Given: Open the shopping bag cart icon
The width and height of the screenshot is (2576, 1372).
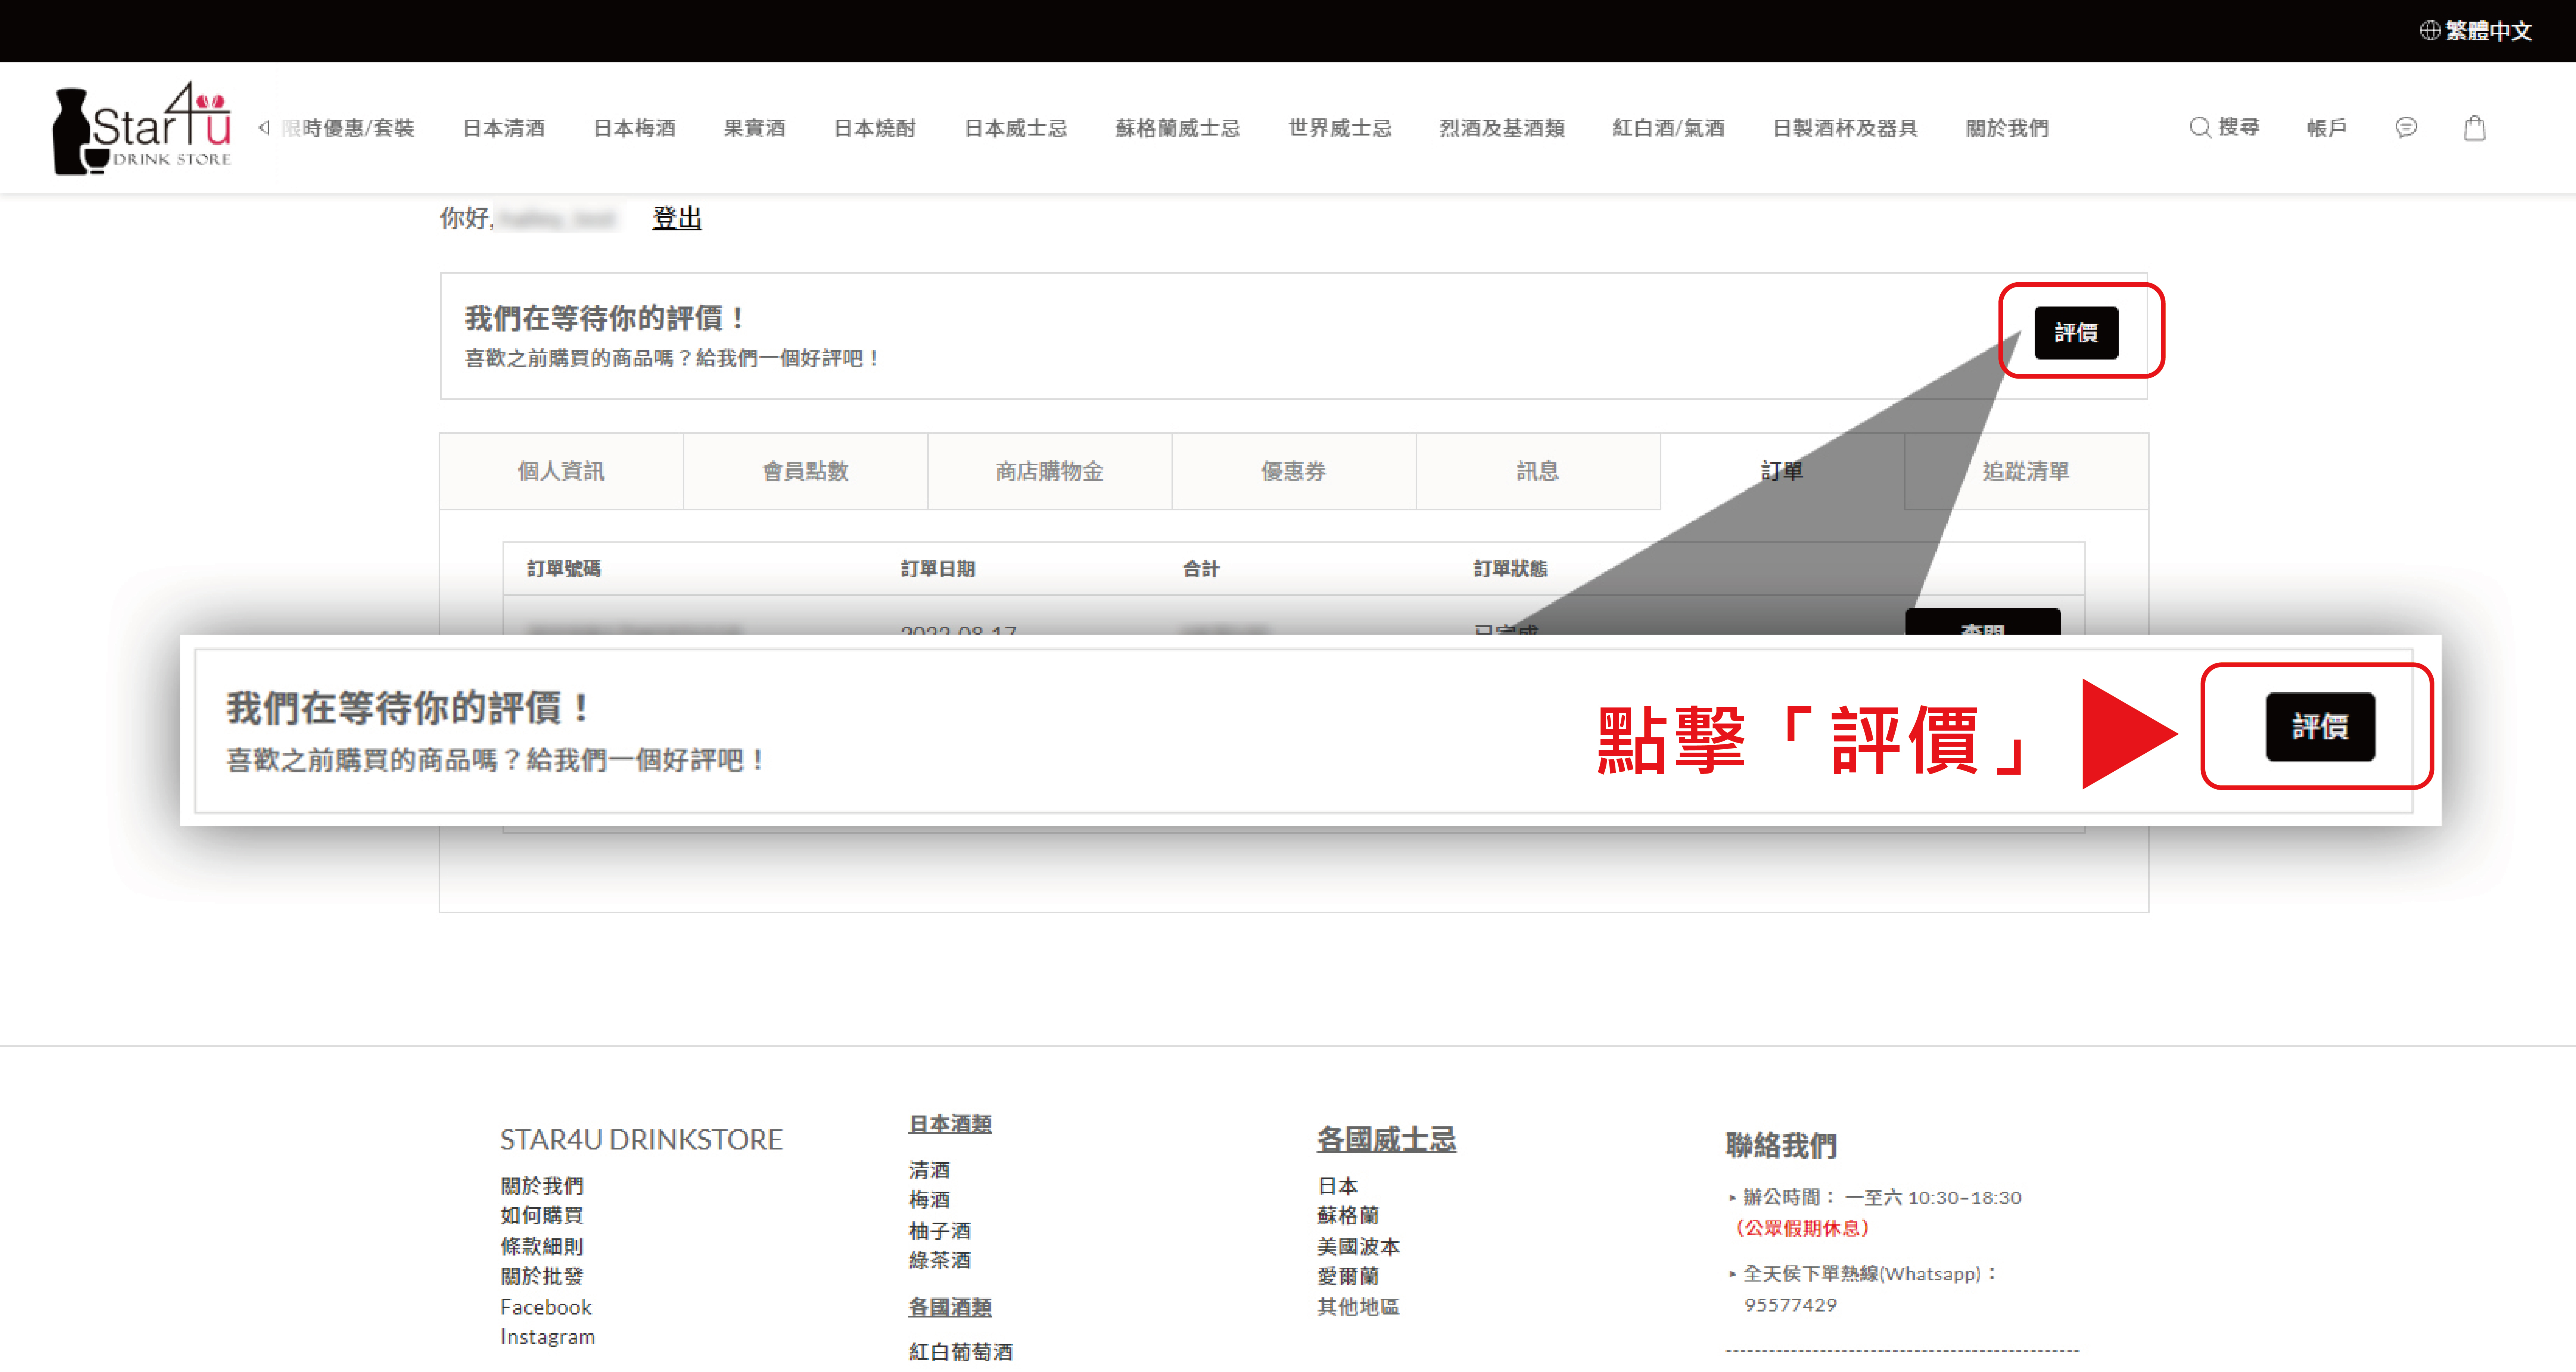Looking at the screenshot, I should tap(2474, 128).
